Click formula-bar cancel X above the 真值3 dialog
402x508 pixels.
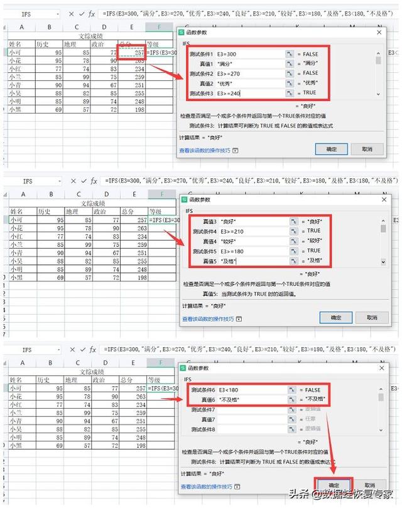click(x=73, y=181)
